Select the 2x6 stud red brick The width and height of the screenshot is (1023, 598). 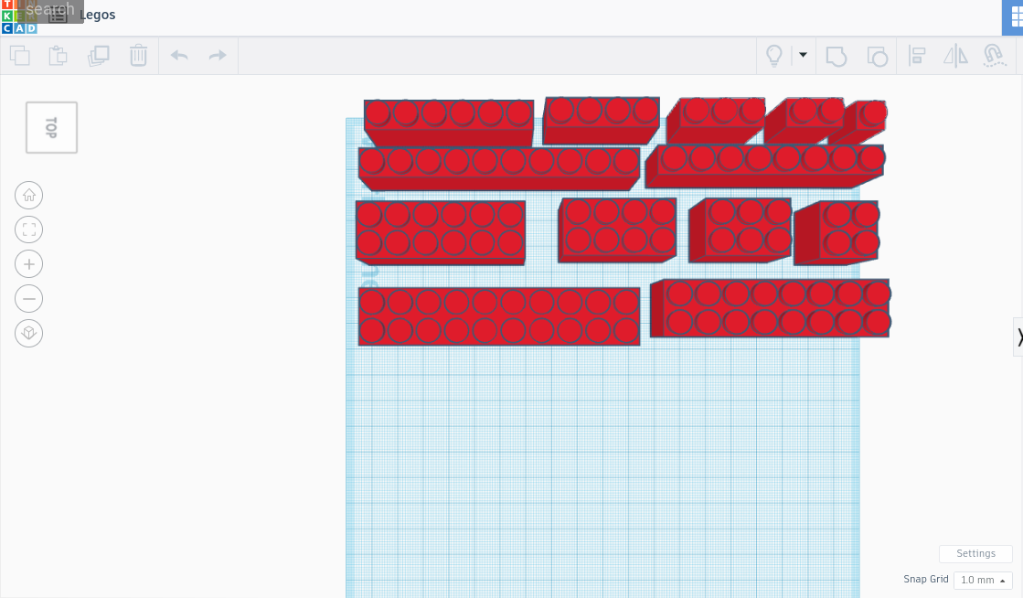click(x=441, y=232)
